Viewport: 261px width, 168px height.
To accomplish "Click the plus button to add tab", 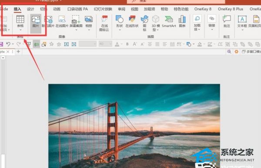I will pyautogui.click(x=18, y=52).
